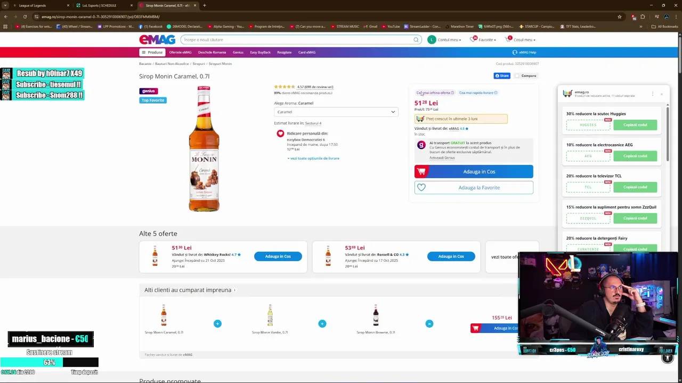
Task: Click the Genius purple g icon
Action: 421,145
